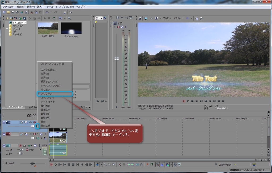Click the Import Media icon in Project Media

coord(11,18)
